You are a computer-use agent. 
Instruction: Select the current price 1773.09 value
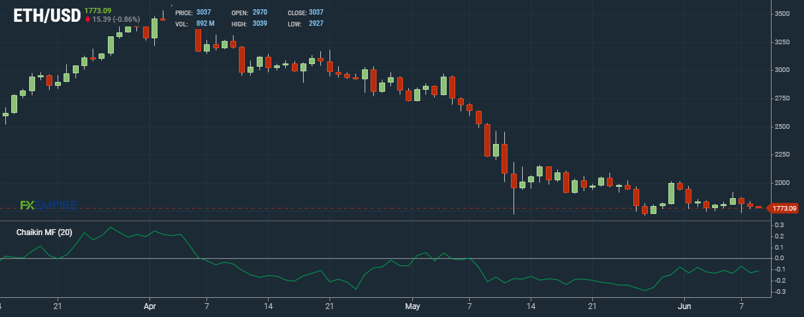click(98, 10)
